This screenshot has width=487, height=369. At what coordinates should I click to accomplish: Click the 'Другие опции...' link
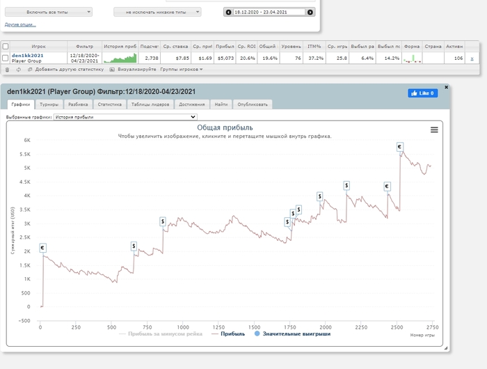coord(20,24)
